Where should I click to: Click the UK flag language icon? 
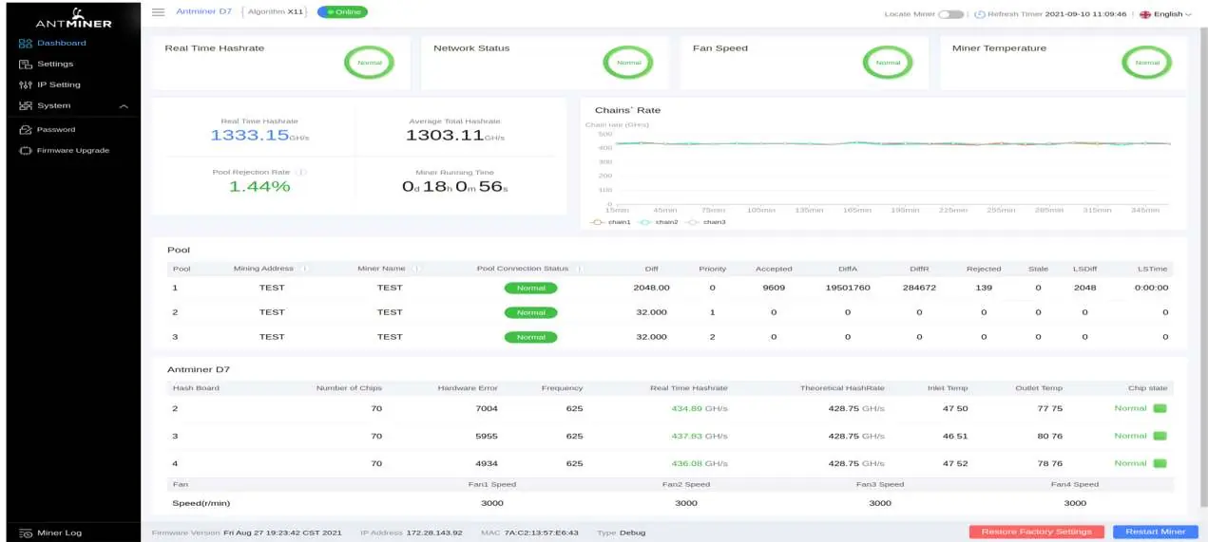point(1144,14)
